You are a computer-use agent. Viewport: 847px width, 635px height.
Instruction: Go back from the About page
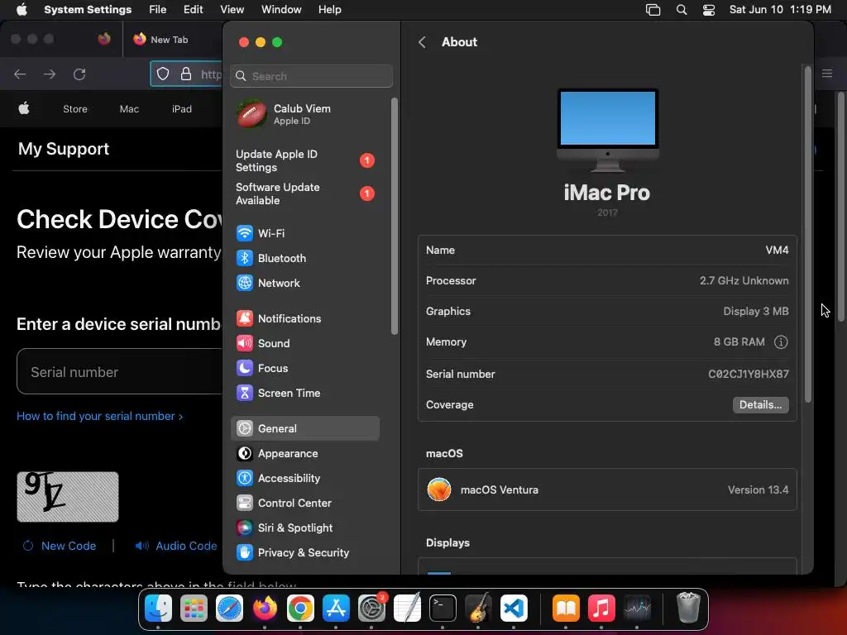[423, 42]
